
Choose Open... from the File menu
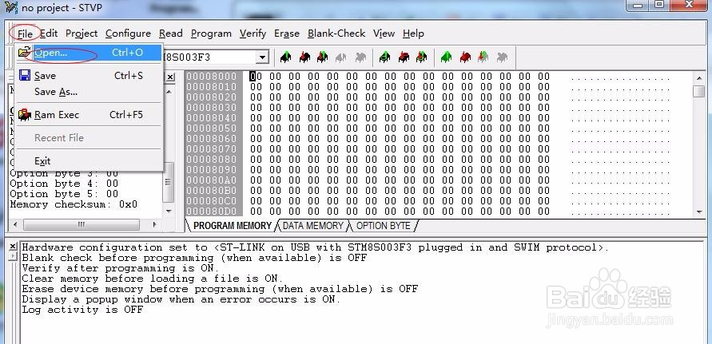pyautogui.click(x=89, y=53)
